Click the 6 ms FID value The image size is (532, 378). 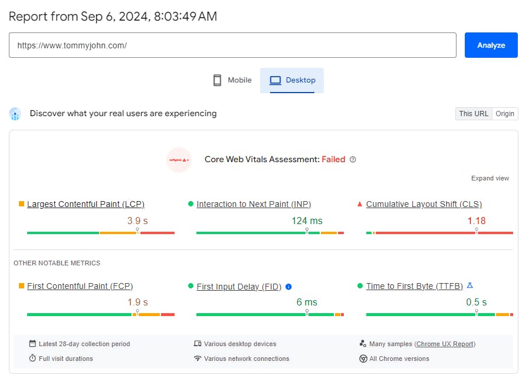pyautogui.click(x=307, y=302)
